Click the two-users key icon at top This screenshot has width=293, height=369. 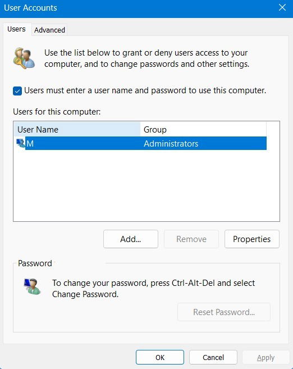pos(24,58)
